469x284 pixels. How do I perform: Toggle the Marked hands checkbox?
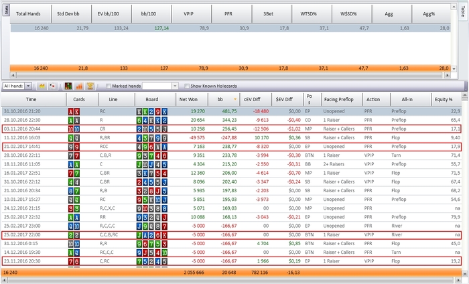coord(109,86)
